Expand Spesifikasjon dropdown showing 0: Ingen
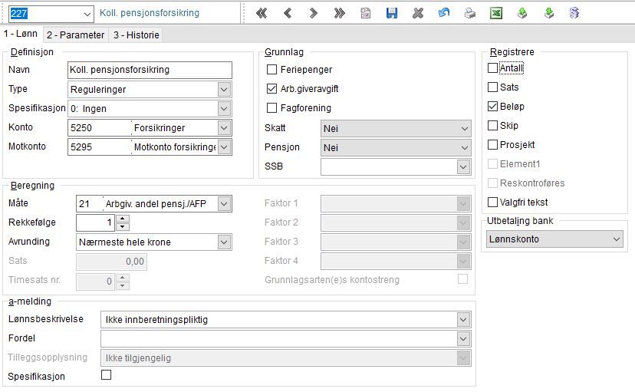Screen dimensions: 635x392 224,108
